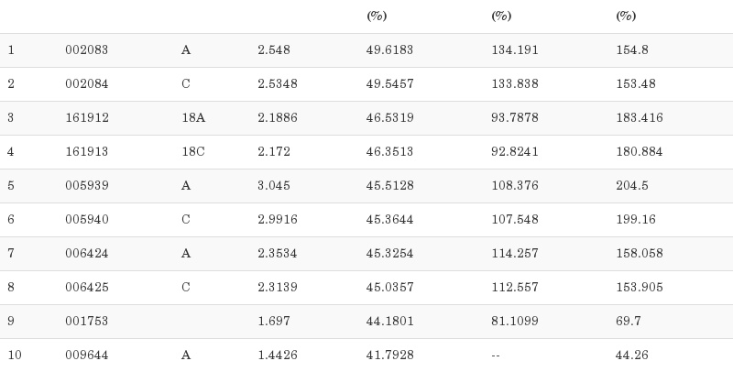The image size is (733, 372).
Task: Select code 009644 in the last row
Action: (x=86, y=356)
